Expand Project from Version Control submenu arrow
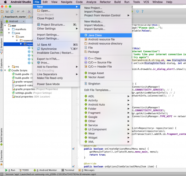Screen dimensions: 186x176 pyautogui.click(x=128, y=15)
